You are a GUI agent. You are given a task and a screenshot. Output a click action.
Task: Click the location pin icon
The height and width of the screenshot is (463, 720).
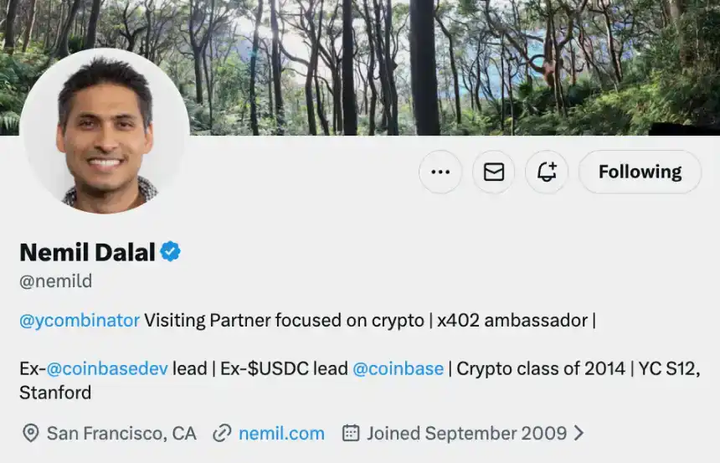[x=30, y=433]
